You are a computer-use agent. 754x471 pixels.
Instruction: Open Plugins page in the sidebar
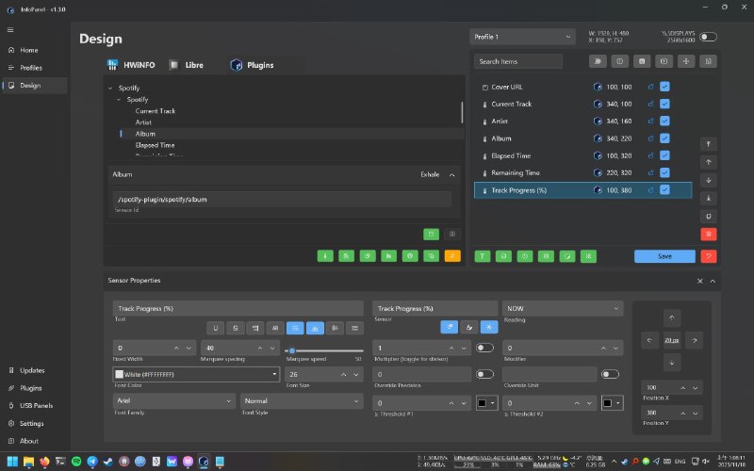point(31,388)
